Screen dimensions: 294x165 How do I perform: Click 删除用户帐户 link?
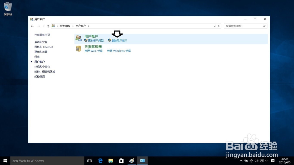(x=119, y=41)
